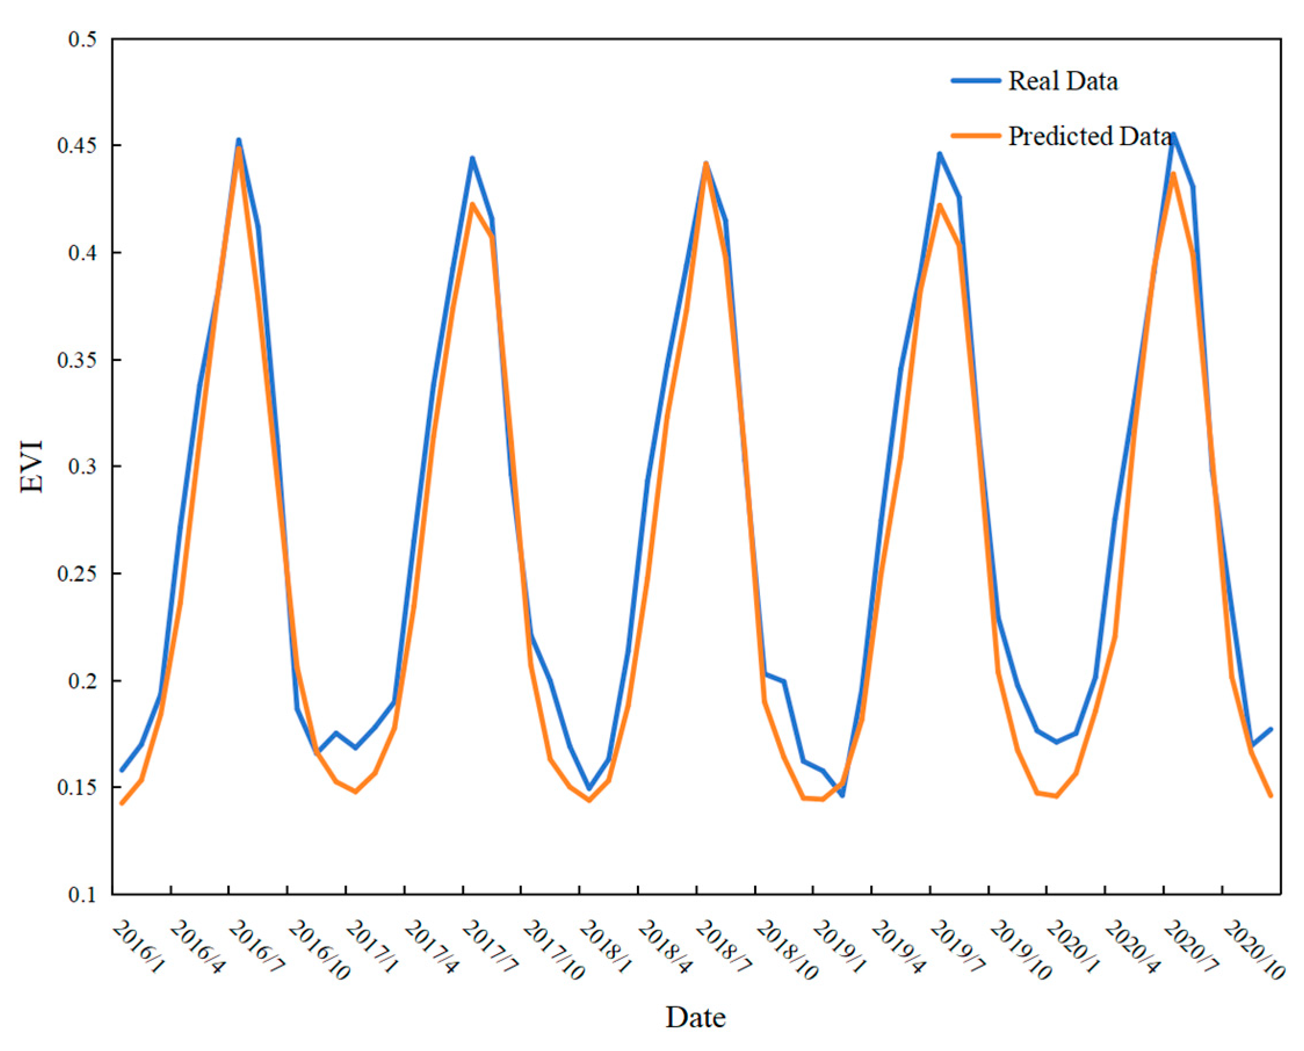Click the 0.3 y-axis tick label
This screenshot has height=1051, width=1304.
click(x=82, y=466)
